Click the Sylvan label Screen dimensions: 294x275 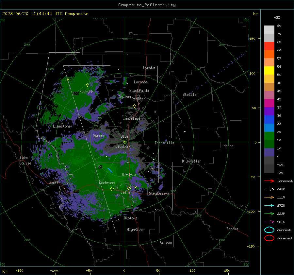(x=125, y=96)
